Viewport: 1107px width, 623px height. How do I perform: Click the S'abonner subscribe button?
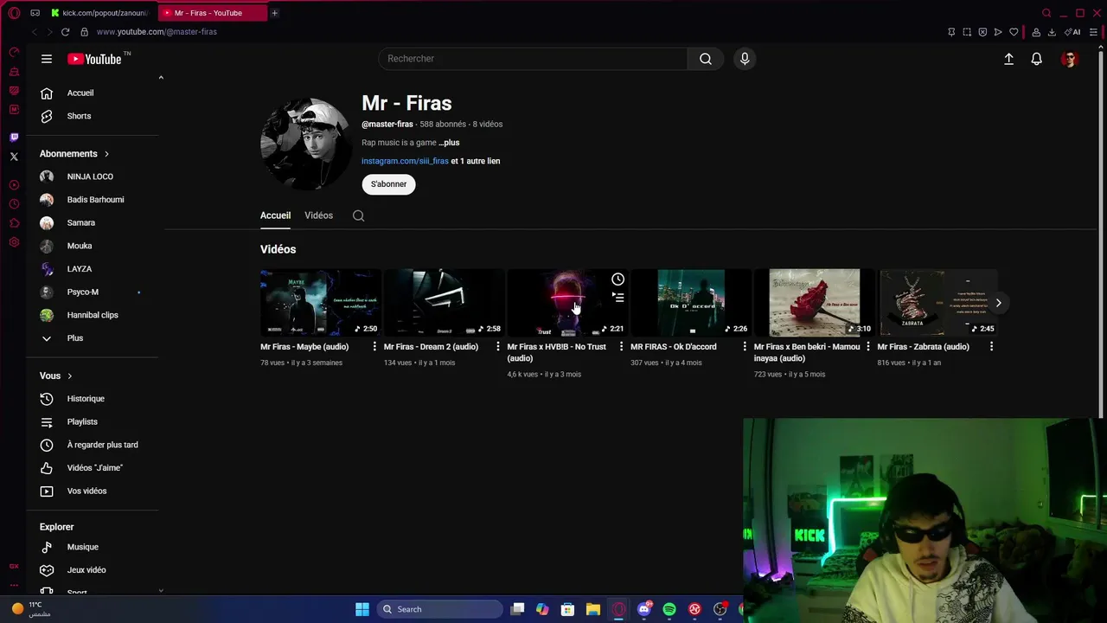point(388,184)
